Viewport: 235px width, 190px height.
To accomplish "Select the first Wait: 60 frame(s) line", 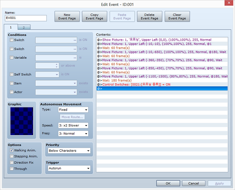I will click(x=162, y=48).
